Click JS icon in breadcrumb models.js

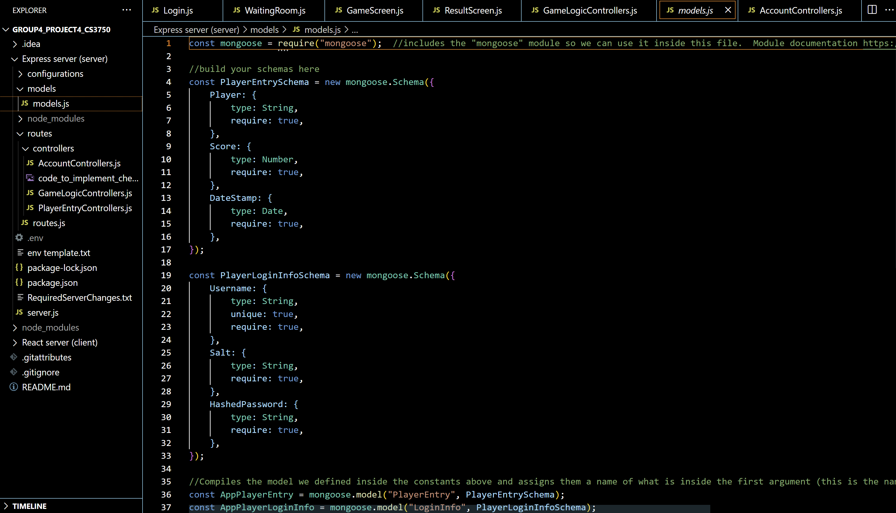296,29
